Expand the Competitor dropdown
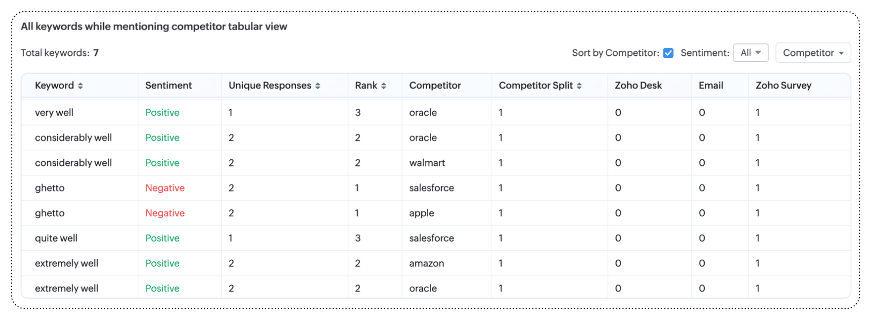Image resolution: width=871 pixels, height=320 pixels. [813, 53]
